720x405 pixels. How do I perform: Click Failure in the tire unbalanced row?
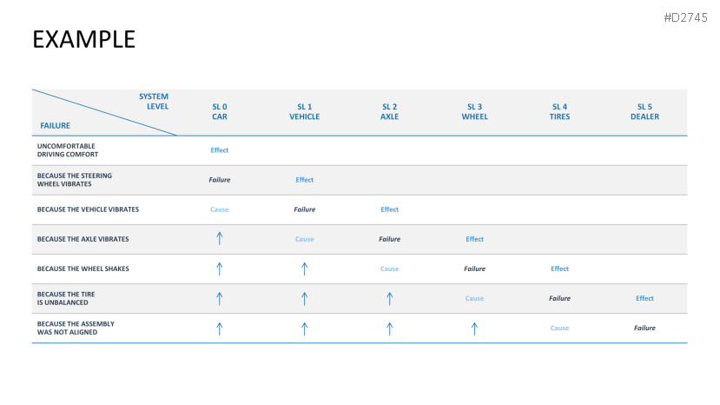click(x=559, y=298)
